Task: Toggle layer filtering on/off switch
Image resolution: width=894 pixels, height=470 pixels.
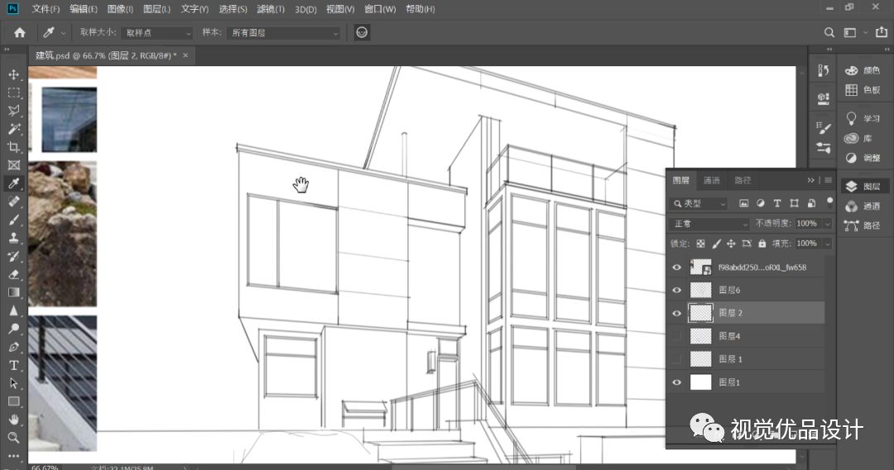Action: click(x=829, y=202)
